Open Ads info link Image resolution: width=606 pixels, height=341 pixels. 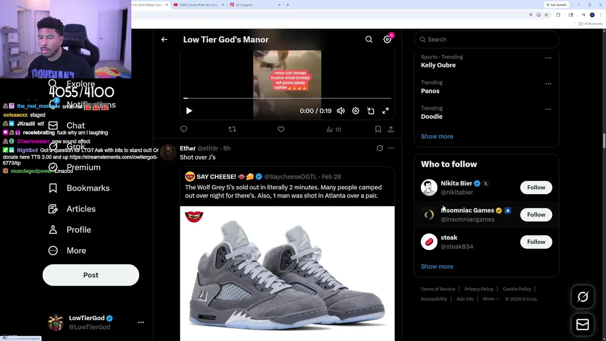[x=465, y=299]
